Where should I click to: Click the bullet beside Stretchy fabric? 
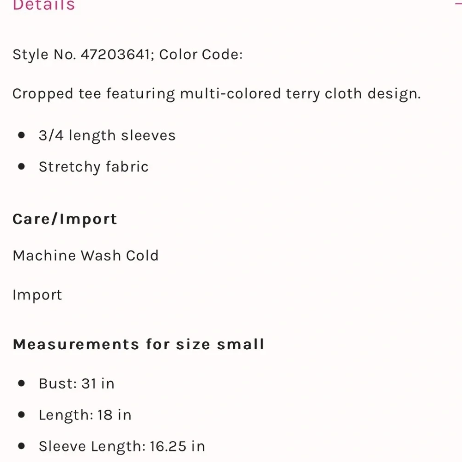point(21,166)
